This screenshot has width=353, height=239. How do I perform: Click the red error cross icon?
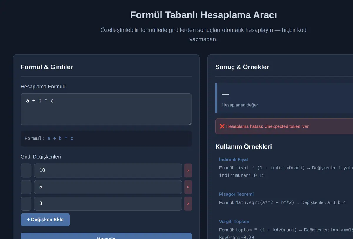point(222,126)
